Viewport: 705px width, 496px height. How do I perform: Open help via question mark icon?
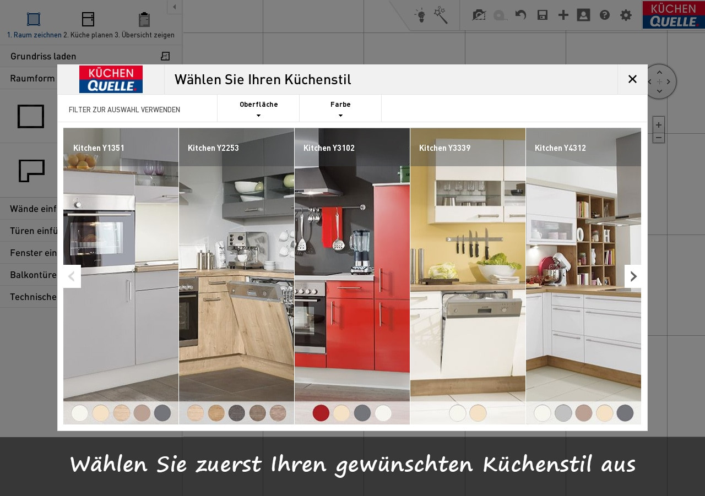tap(605, 15)
